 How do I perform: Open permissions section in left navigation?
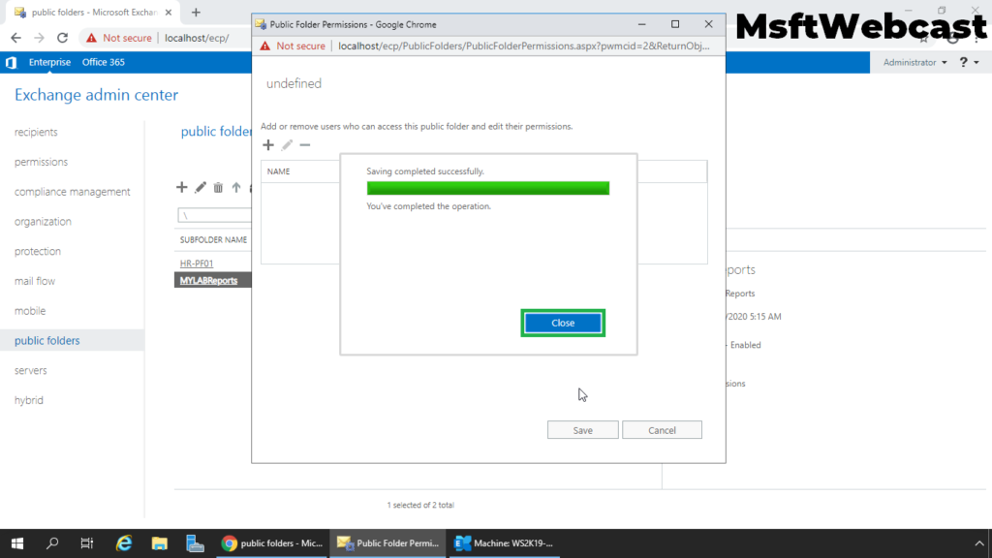pos(41,162)
